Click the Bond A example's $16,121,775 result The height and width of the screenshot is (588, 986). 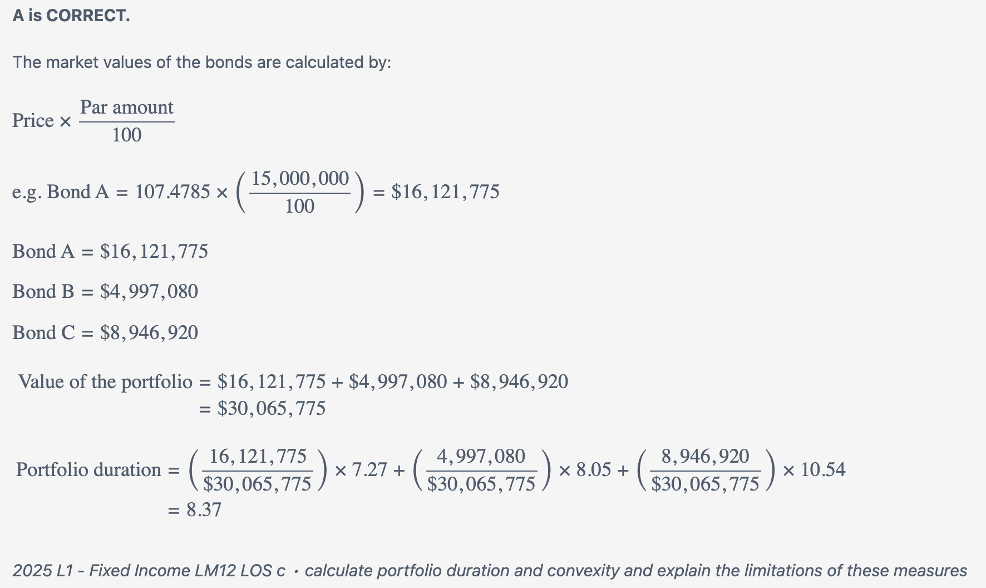tap(445, 192)
